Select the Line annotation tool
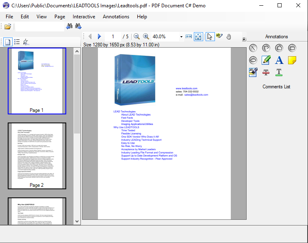The image size is (308, 243). tap(253, 48)
